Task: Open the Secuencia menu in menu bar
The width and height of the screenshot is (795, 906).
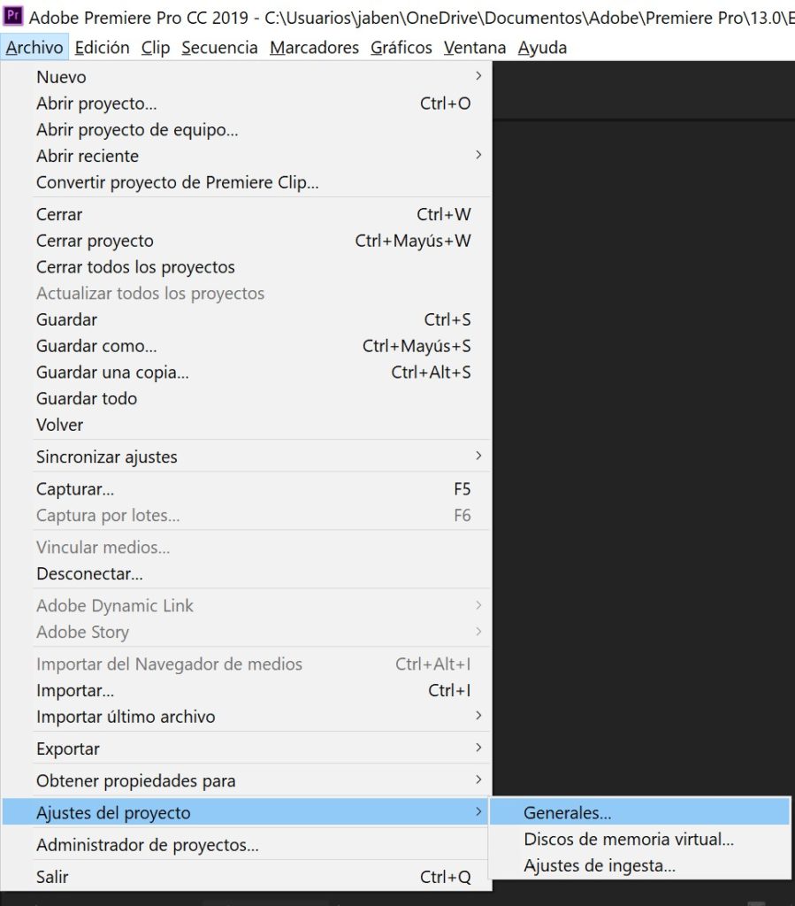Action: coord(219,48)
